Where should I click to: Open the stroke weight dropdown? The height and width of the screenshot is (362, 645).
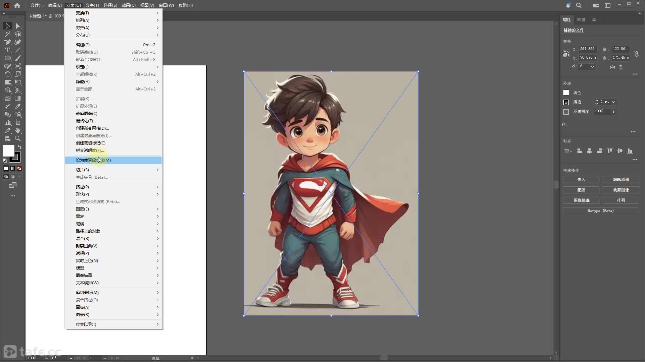[614, 102]
